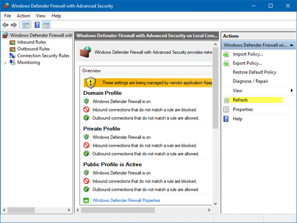Click the Export Policy green arrow icon

click(226, 63)
